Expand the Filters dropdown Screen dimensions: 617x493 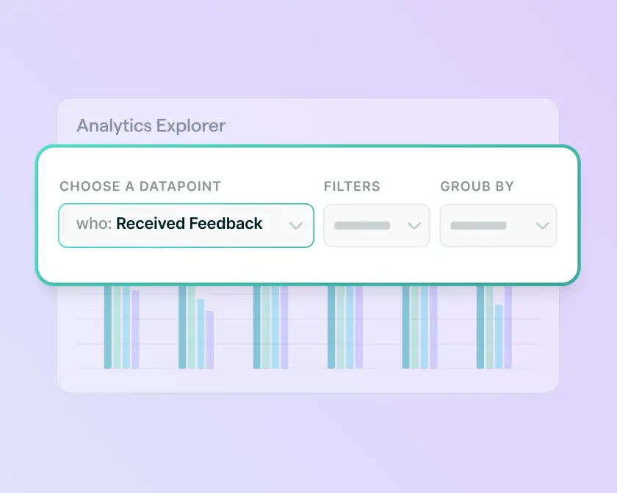[x=376, y=225]
